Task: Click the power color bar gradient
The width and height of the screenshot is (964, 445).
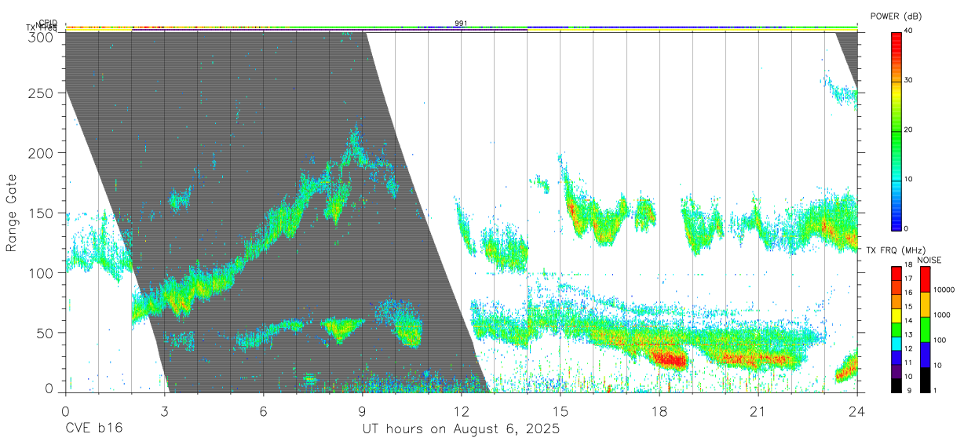Action: pyautogui.click(x=896, y=130)
